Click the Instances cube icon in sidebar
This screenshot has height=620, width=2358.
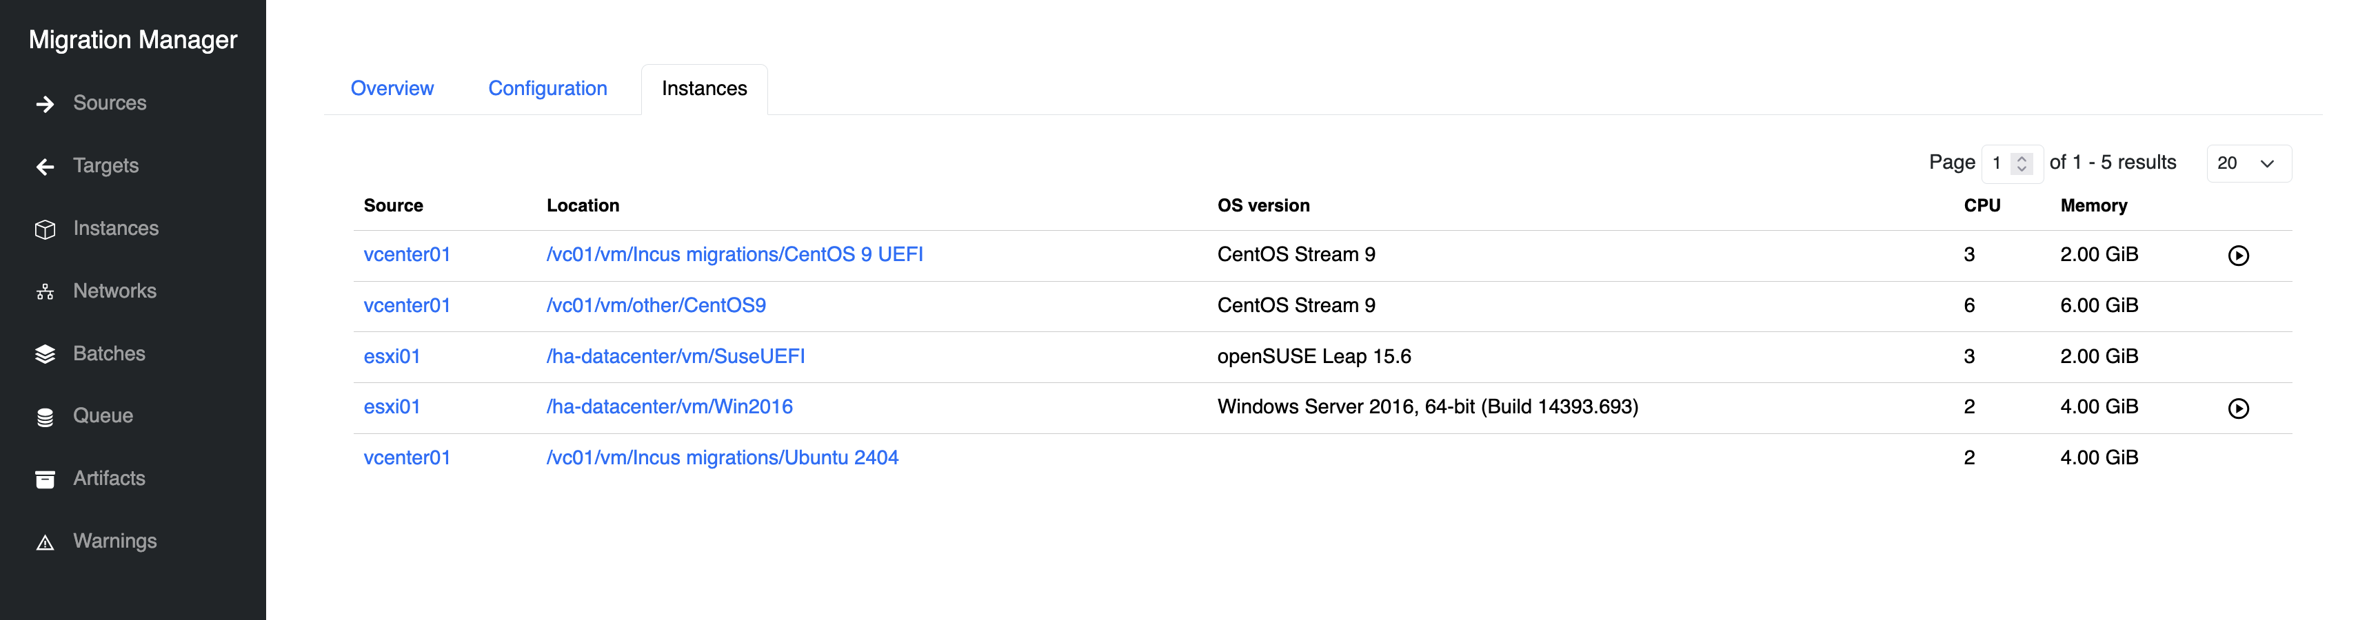click(x=45, y=229)
